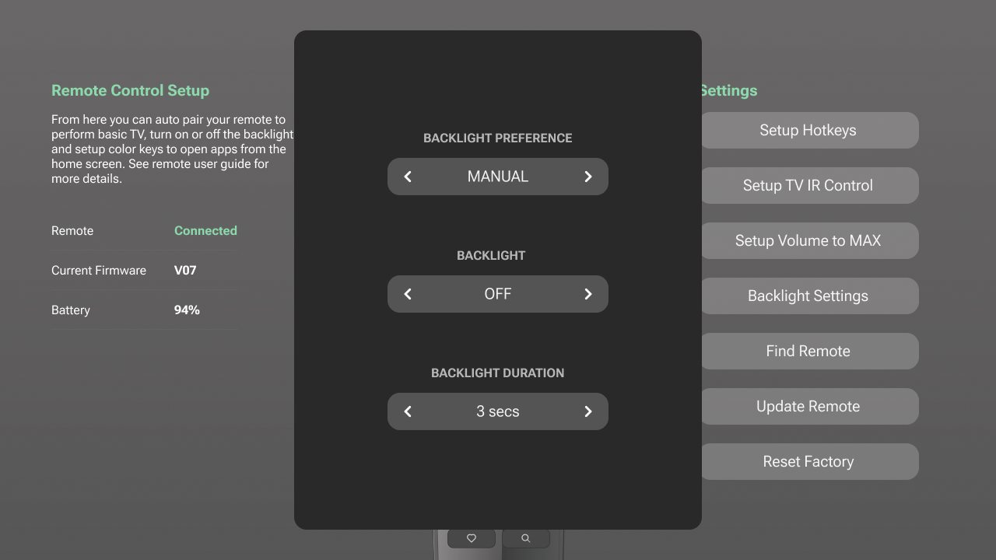Select next Backlight Preference option
Image resolution: width=996 pixels, height=560 pixels.
588,177
